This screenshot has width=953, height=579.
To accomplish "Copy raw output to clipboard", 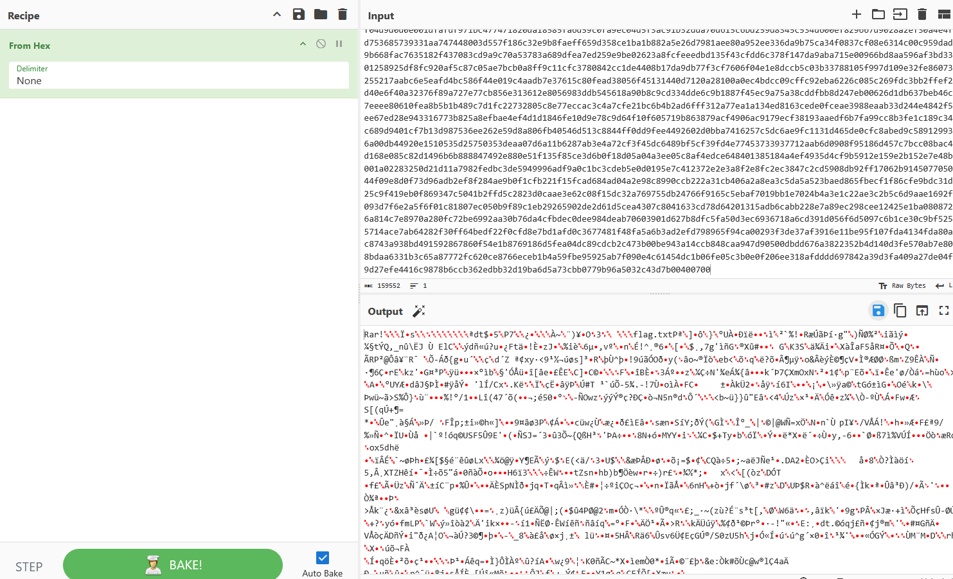I will pos(900,311).
